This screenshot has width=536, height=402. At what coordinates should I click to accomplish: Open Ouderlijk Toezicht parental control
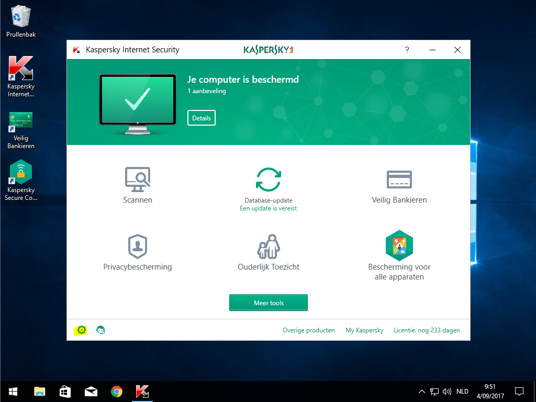point(269,252)
